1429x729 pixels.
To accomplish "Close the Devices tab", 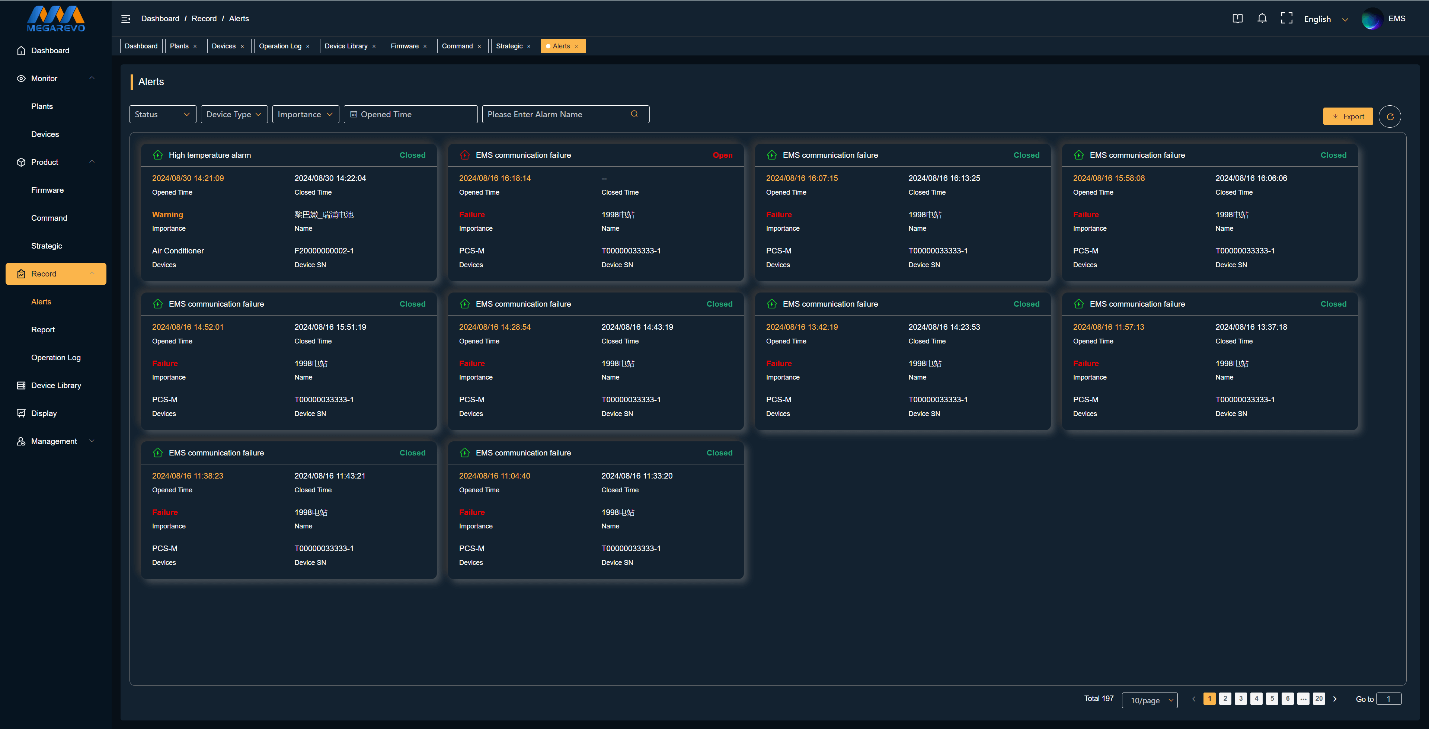I will pos(242,46).
